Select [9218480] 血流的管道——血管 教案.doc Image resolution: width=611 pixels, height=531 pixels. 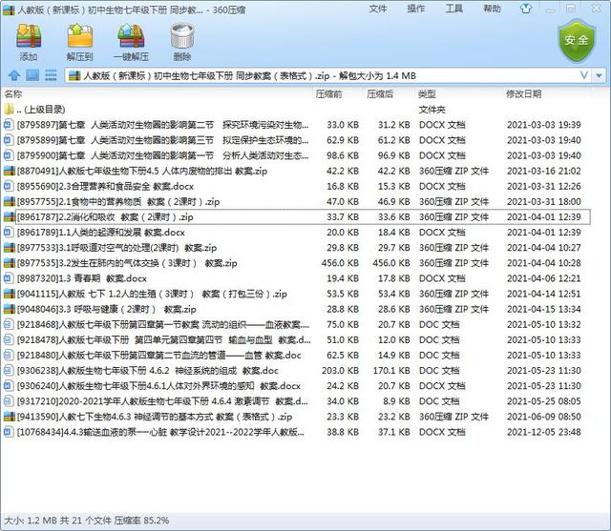click(297, 356)
